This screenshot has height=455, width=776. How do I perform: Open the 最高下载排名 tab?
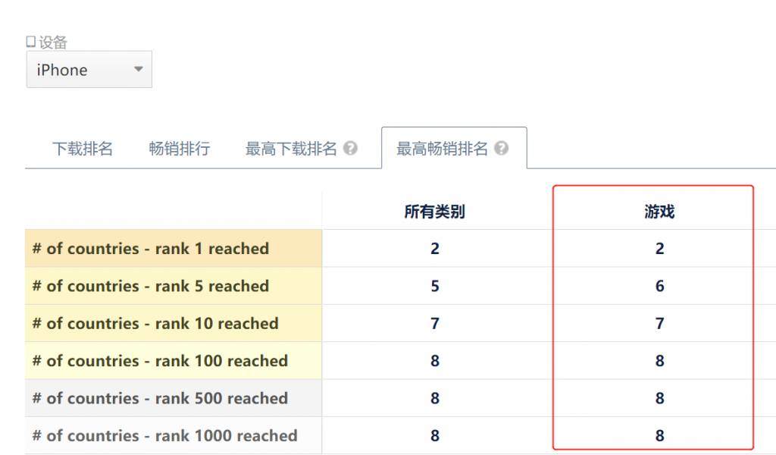291,149
